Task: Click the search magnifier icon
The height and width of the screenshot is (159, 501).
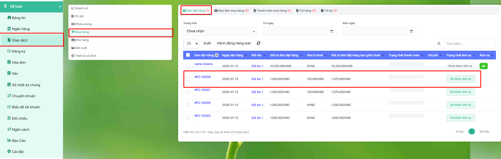Action: (x=439, y=44)
